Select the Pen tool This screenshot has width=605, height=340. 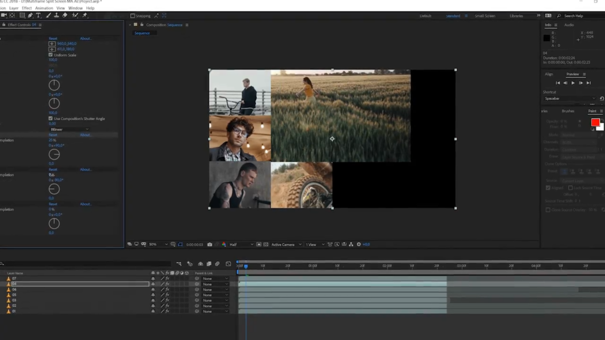tap(30, 15)
